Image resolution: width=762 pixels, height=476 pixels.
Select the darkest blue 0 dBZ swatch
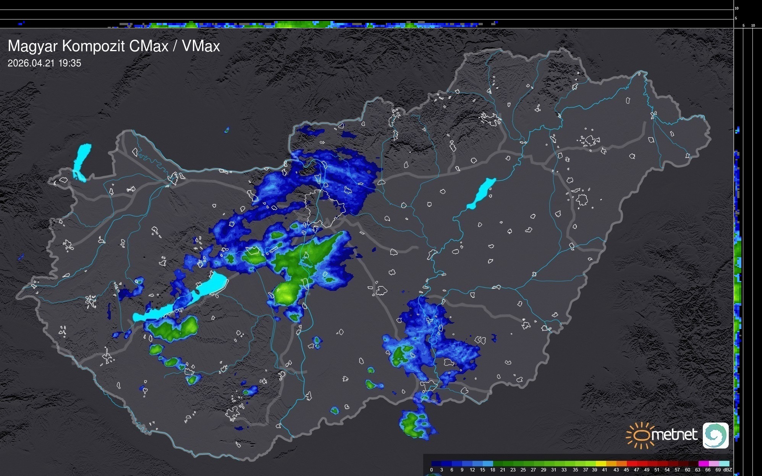tap(436, 463)
